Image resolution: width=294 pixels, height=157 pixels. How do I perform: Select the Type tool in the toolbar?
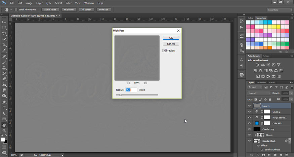4,108
